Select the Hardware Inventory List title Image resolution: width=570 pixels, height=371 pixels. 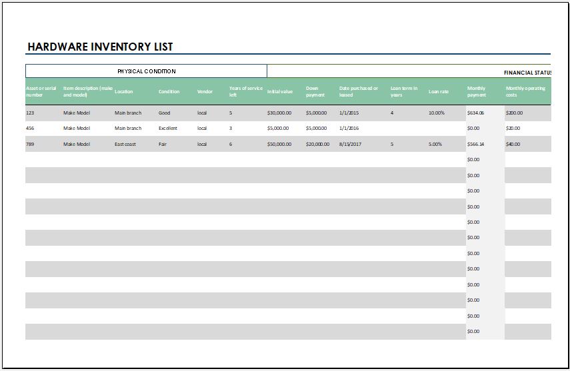pyautogui.click(x=100, y=47)
